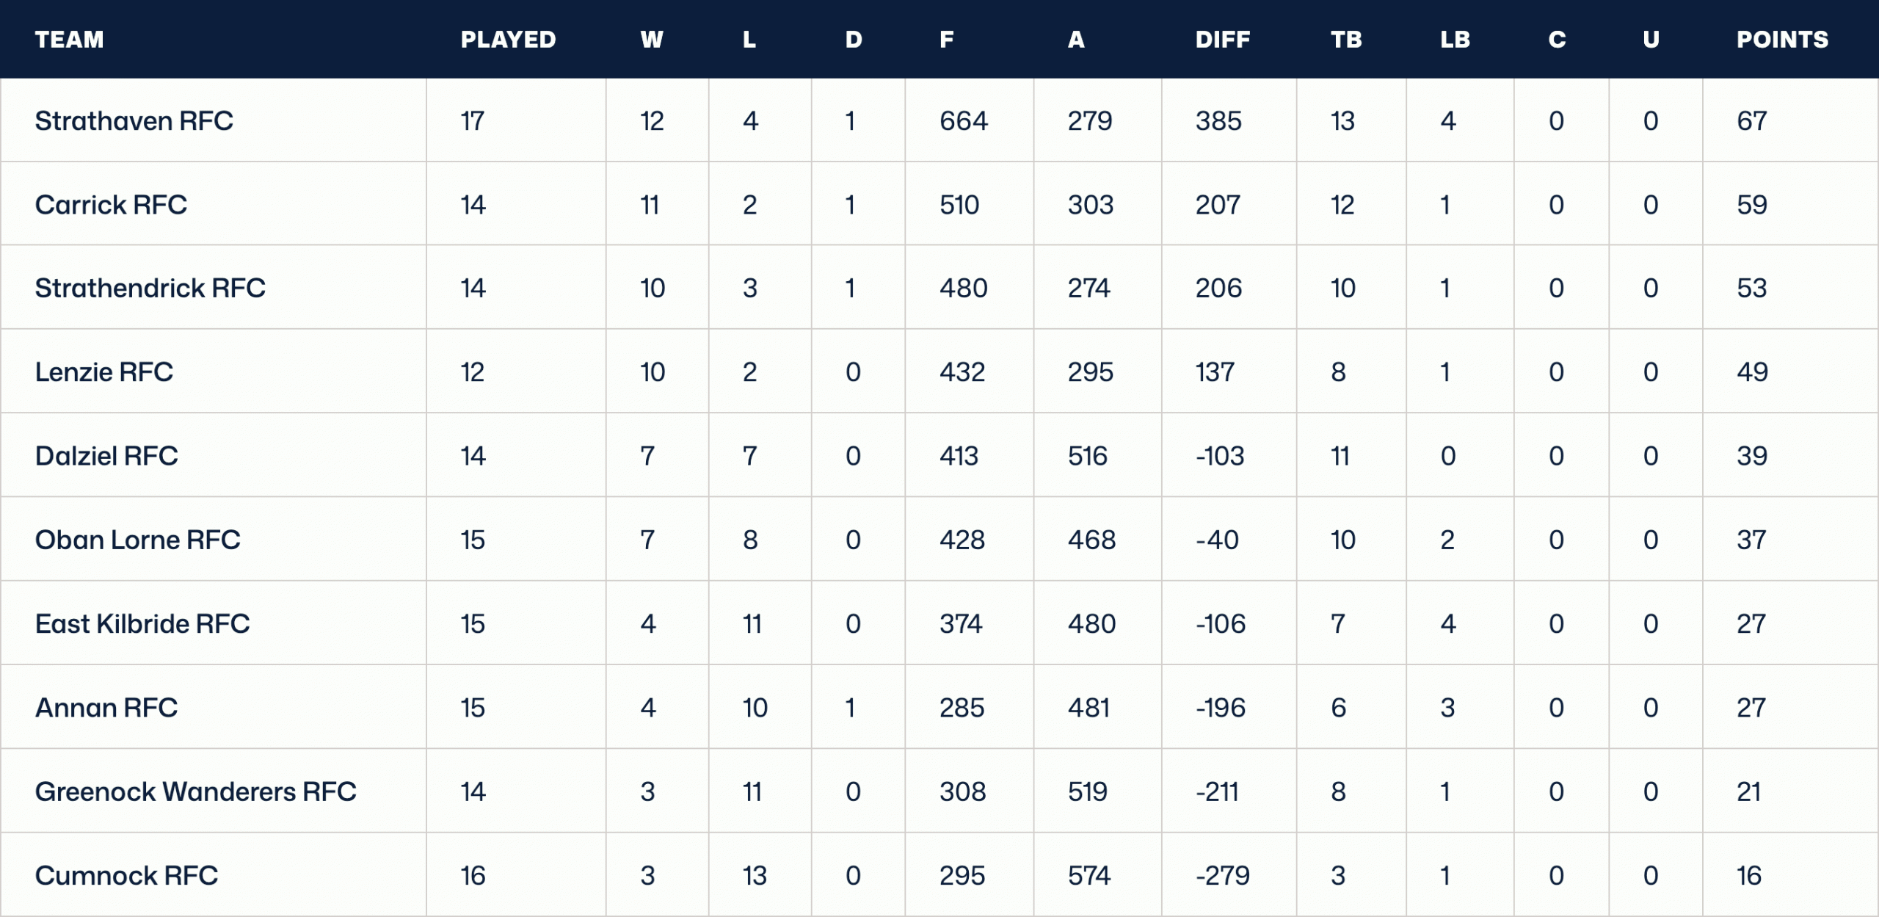Select Cumnock's points difference of -279

(1222, 876)
